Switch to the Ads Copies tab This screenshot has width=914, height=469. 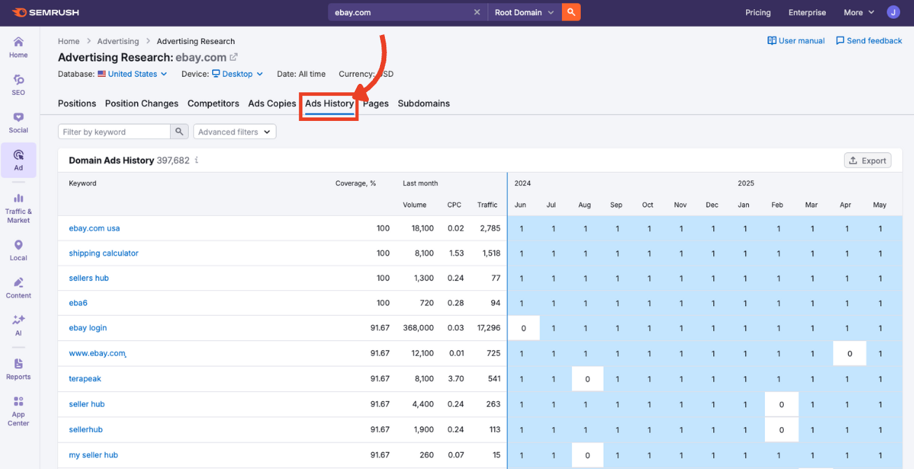(272, 103)
